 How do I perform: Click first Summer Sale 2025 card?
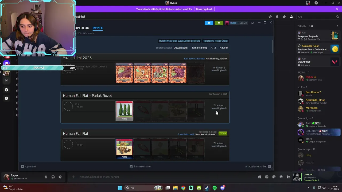tap(124, 73)
